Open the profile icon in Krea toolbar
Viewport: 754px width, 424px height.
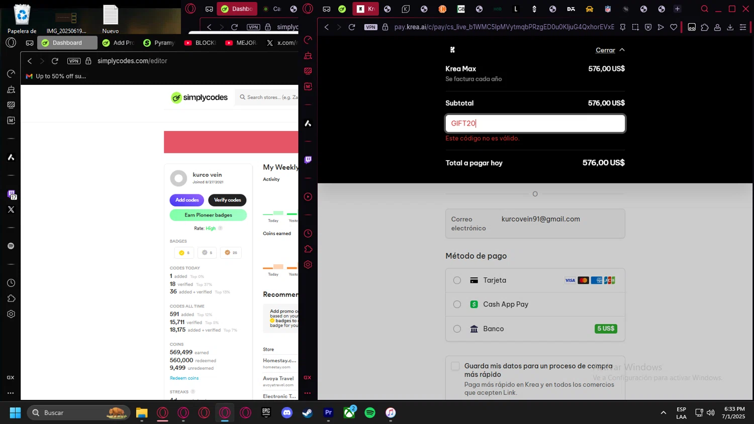pos(717,27)
